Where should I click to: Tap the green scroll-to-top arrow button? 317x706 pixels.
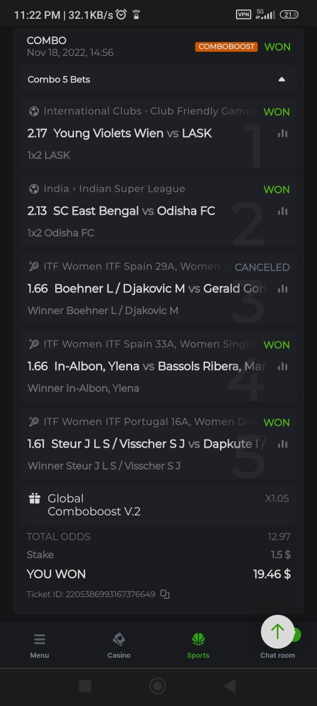(x=278, y=631)
